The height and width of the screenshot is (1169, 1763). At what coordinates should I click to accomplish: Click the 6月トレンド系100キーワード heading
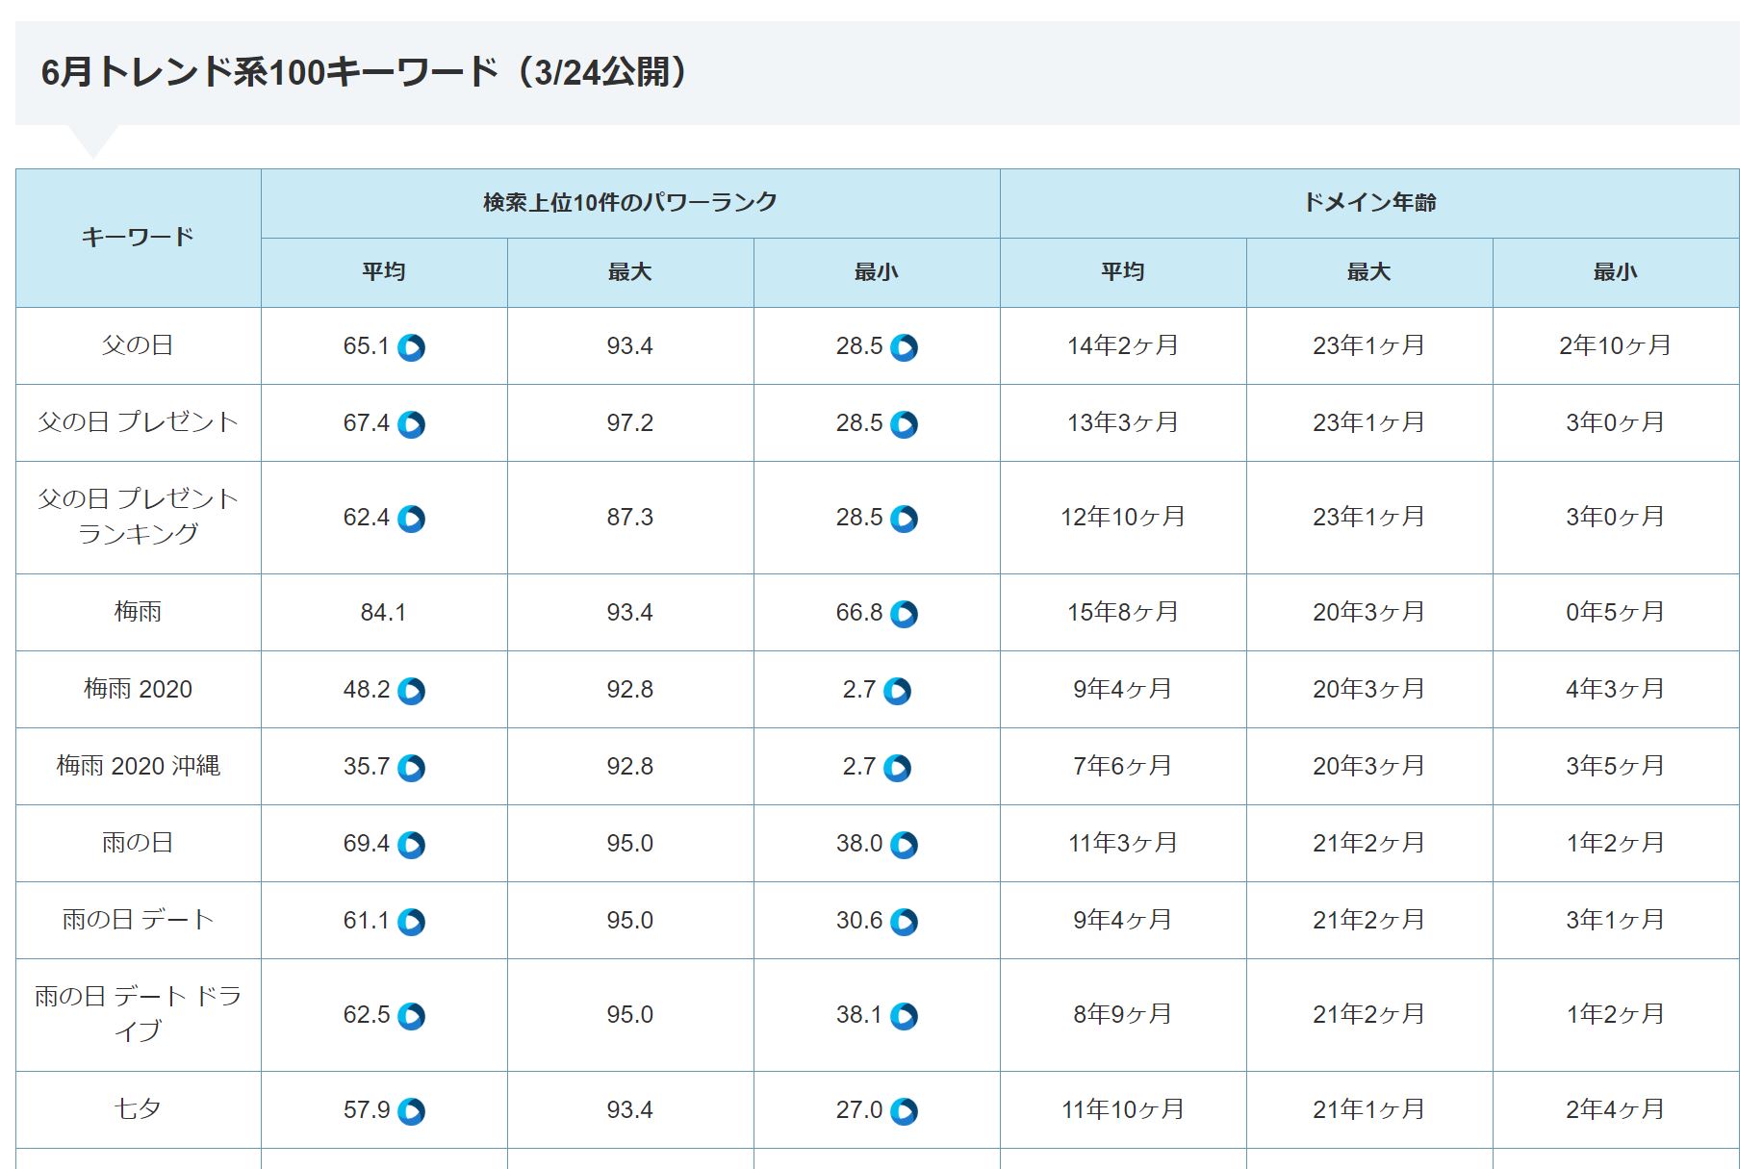click(x=366, y=73)
